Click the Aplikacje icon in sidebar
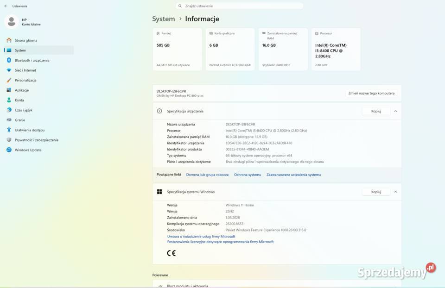The width and height of the screenshot is (445, 288). point(9,90)
